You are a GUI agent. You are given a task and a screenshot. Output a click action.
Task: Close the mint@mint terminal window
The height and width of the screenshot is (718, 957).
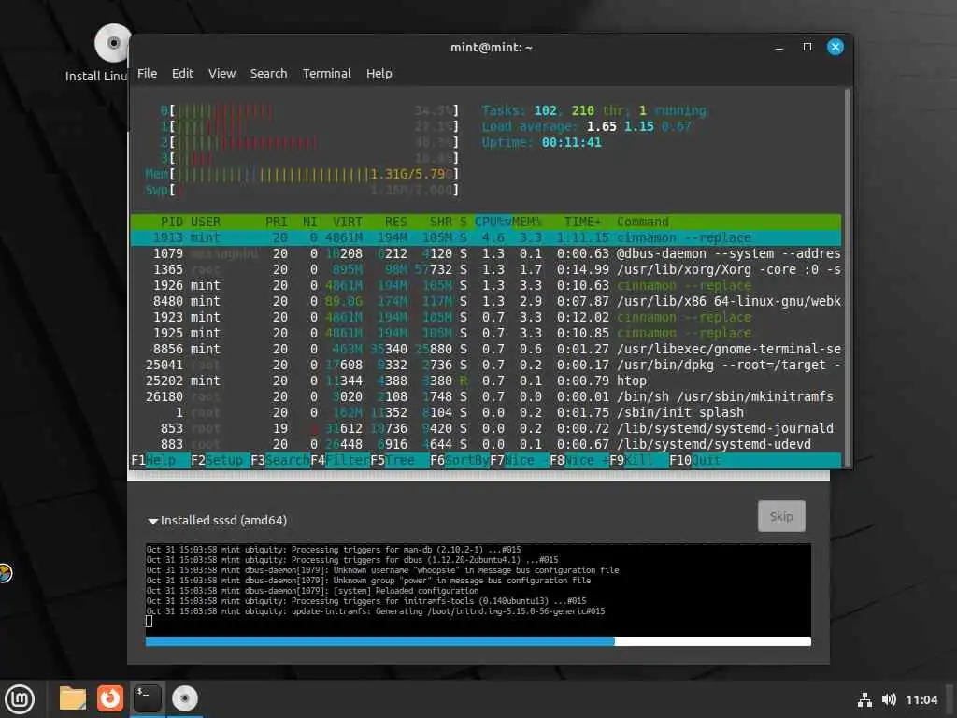tap(835, 47)
